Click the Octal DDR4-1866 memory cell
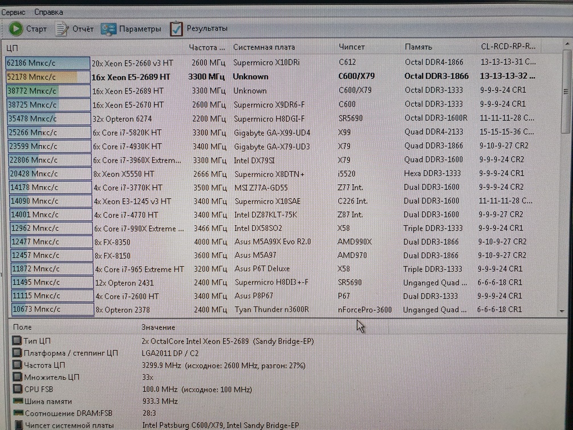Viewport: 573px width, 430px height. click(434, 62)
